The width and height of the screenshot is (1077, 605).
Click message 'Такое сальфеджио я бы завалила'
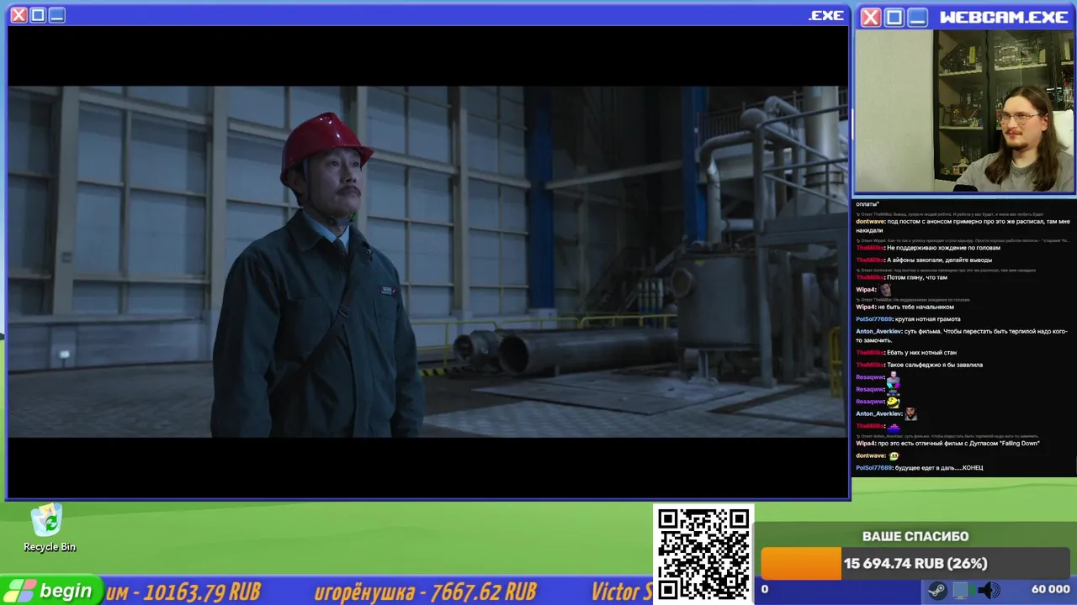[934, 365]
